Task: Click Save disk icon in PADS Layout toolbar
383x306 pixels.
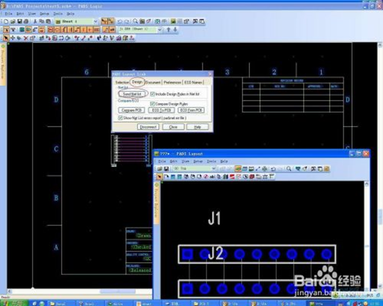Action: click(166, 168)
